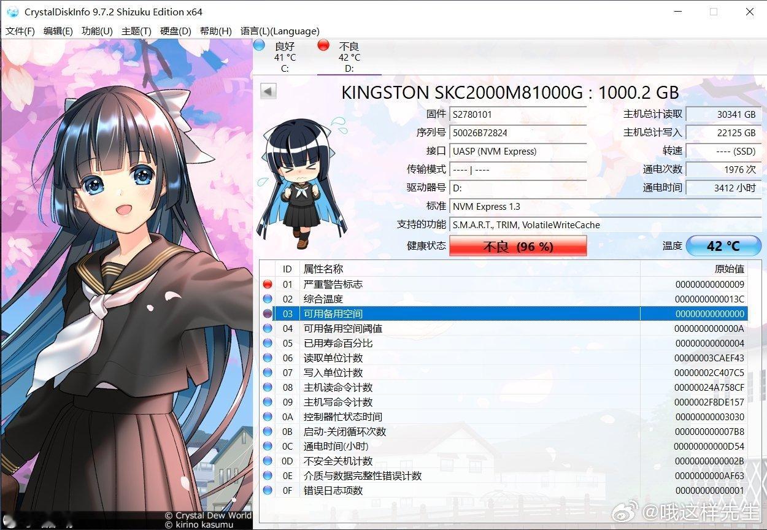This screenshot has height=530, width=767.
Task: Select the 可用备用空间 attribute name in highlighted row
Action: click(333, 313)
